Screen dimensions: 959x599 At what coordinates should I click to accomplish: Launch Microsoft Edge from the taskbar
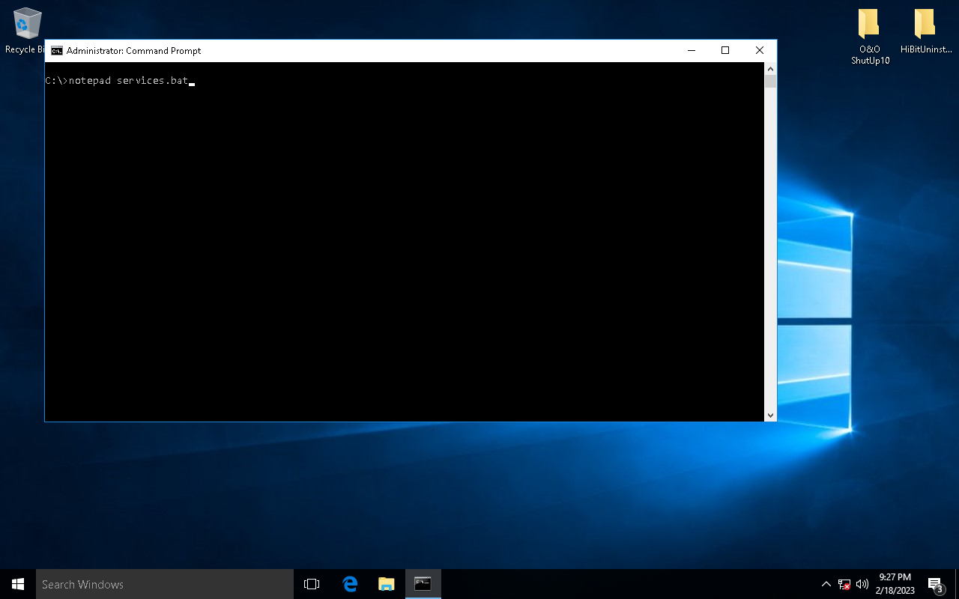click(350, 584)
